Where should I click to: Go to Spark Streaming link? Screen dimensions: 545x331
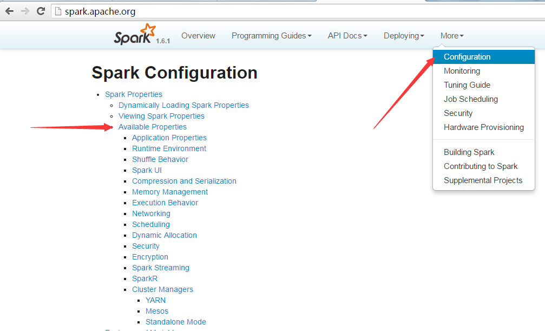pos(161,268)
